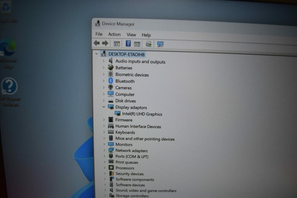This screenshot has height=198, width=297.
Task: Toggle the Show/Hide Action Pane toolbar icon
Action: (x=137, y=44)
